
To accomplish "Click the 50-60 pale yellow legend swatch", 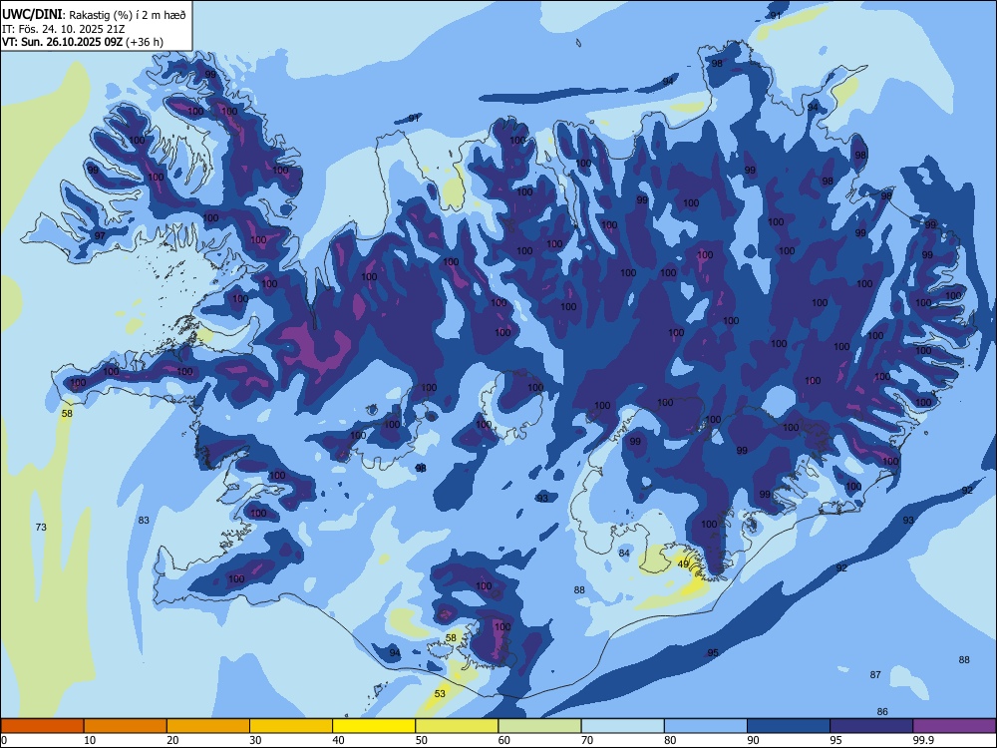I will 457,726.
